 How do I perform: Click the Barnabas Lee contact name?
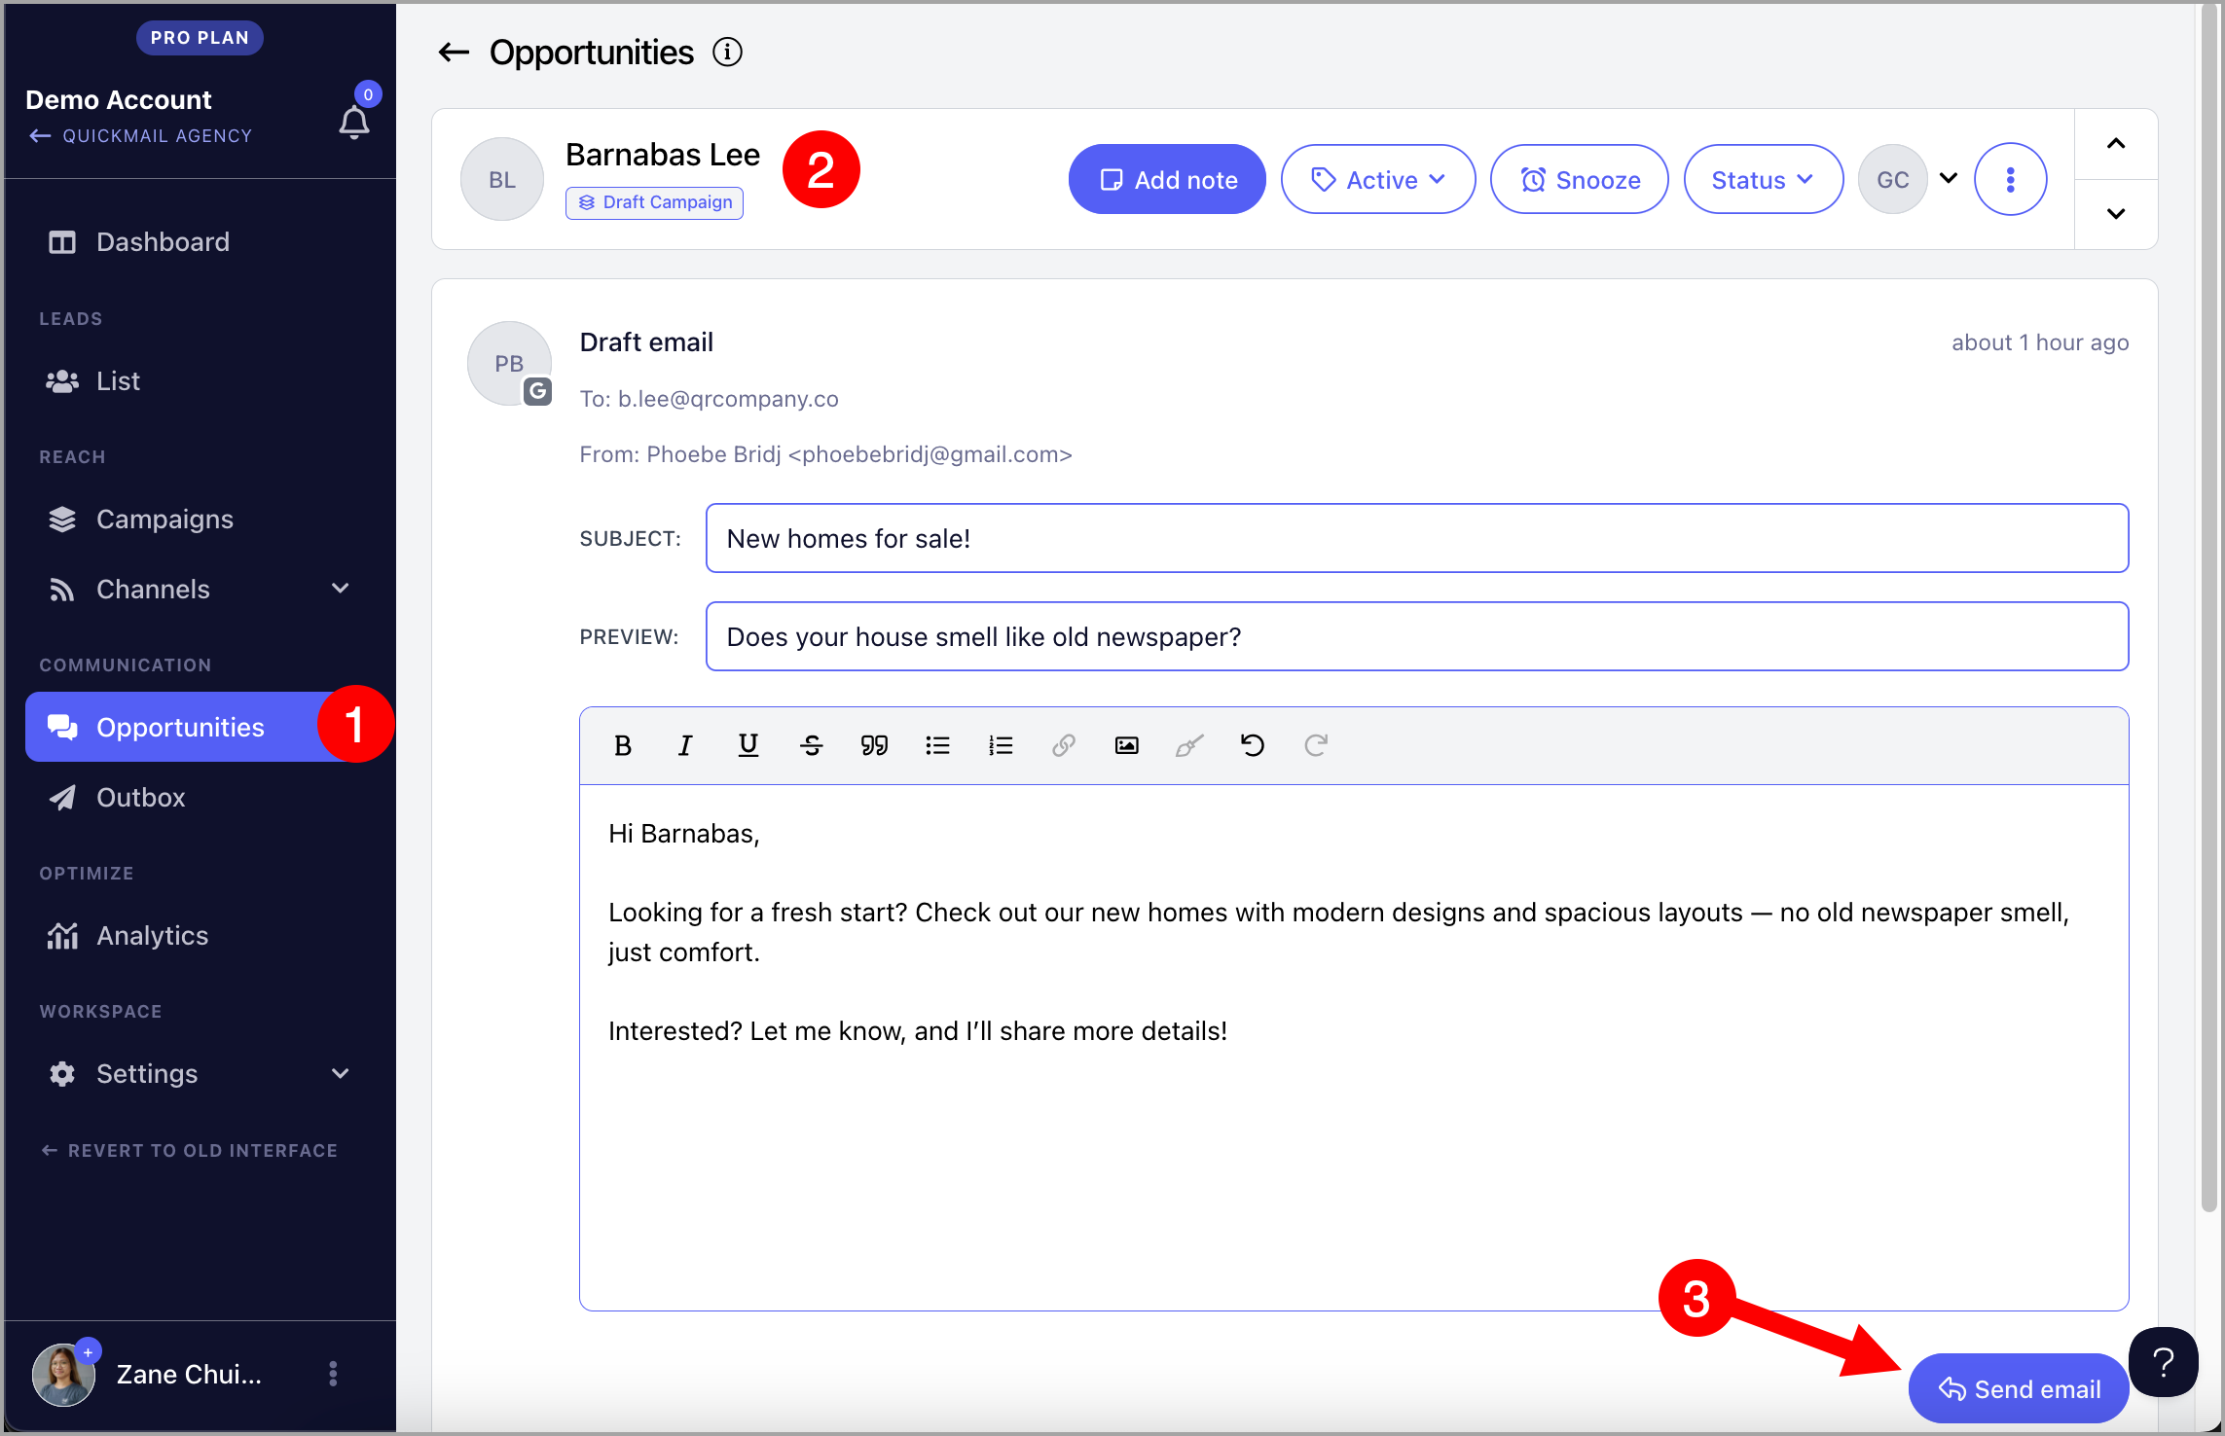pos(663,155)
